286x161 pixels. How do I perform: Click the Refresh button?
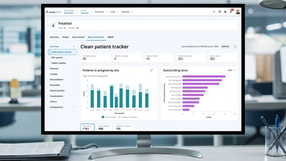coord(225,47)
